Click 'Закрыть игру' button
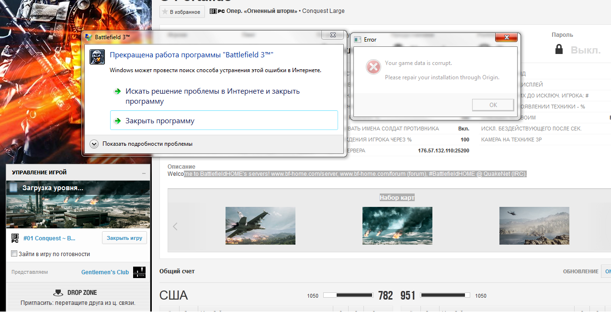 [124, 238]
